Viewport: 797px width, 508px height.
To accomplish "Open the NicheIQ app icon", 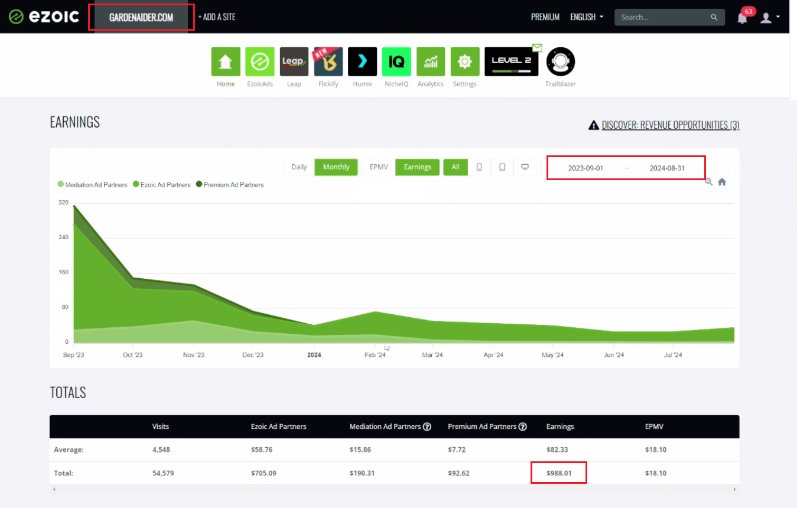I will (x=396, y=61).
